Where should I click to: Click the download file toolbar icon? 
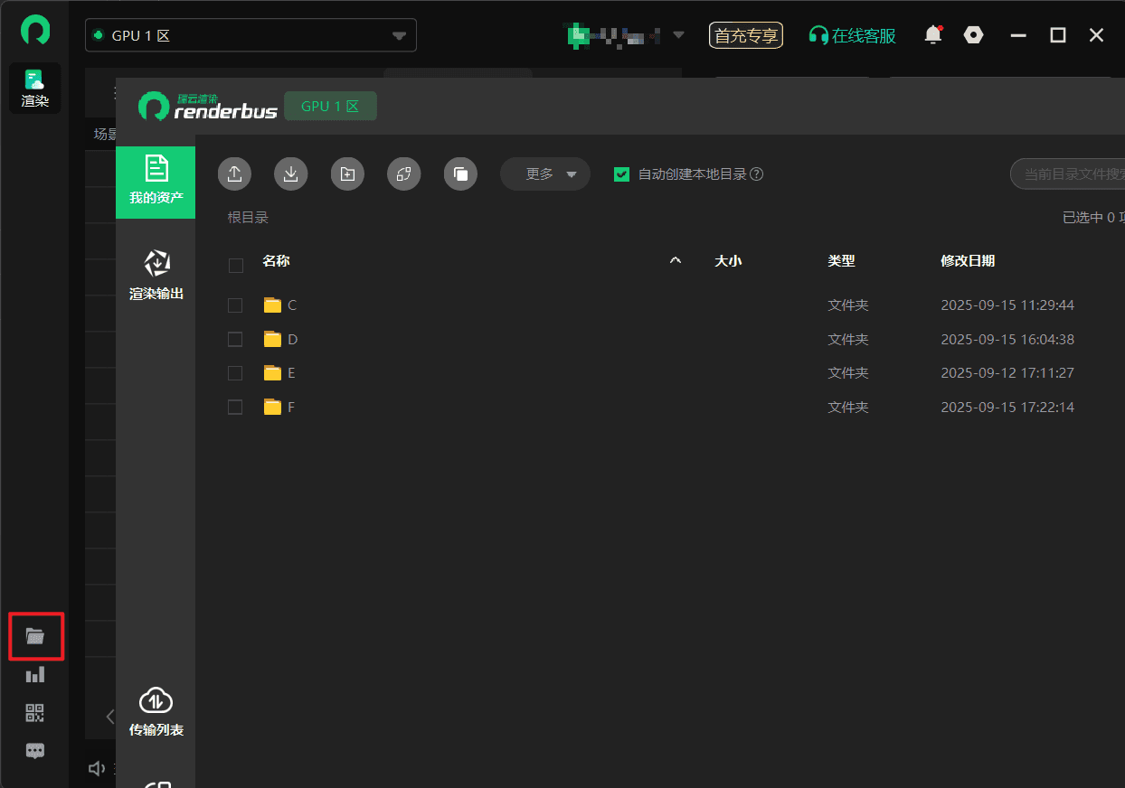click(x=291, y=174)
